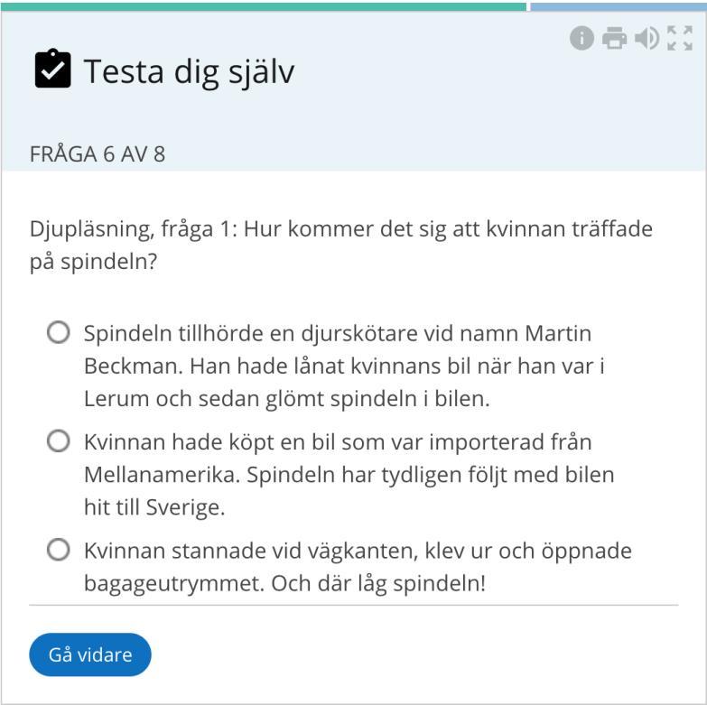Pick the radio button for the bagageutrymmet answer
The height and width of the screenshot is (705, 707).
(59, 550)
